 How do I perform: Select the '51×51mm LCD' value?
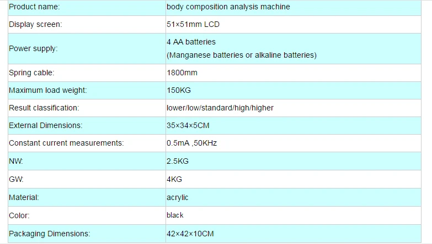pyautogui.click(x=193, y=24)
